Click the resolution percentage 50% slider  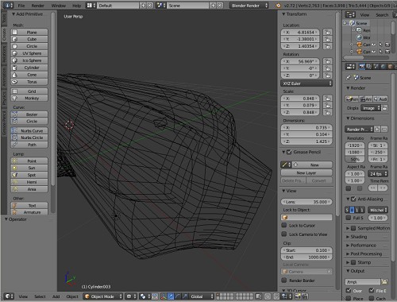(355, 160)
